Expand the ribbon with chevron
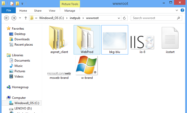Image resolution: width=187 pixels, height=113 pixels. click(x=177, y=10)
